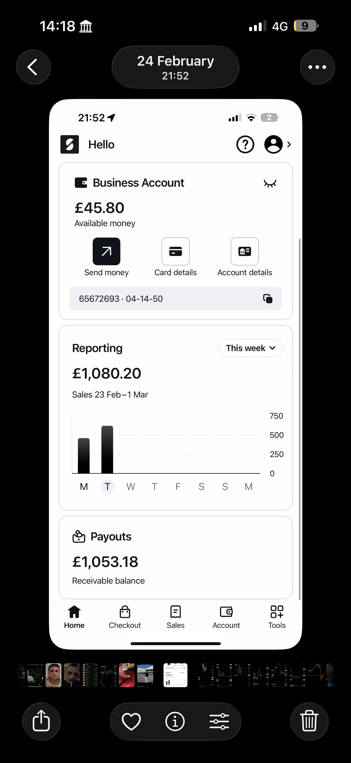Select the red car photo thumbnail

pos(127,675)
